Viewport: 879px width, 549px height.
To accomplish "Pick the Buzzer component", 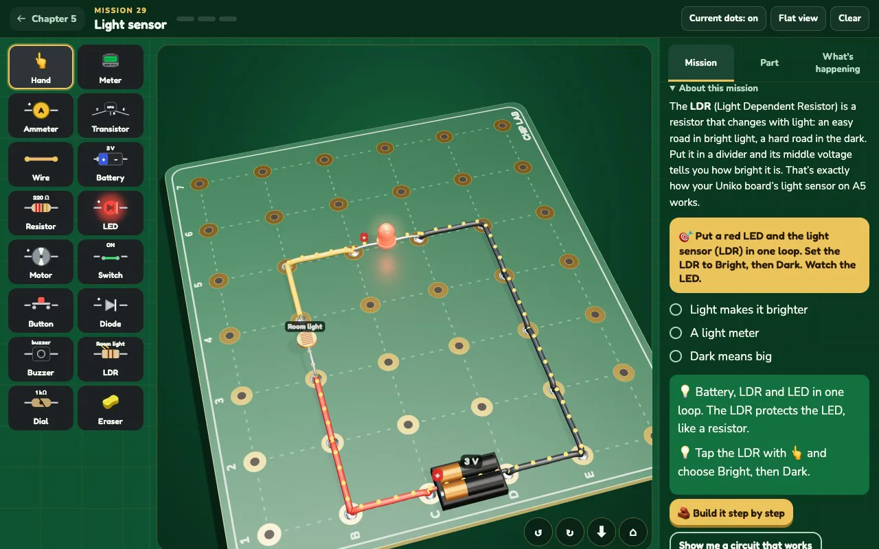I will point(41,360).
